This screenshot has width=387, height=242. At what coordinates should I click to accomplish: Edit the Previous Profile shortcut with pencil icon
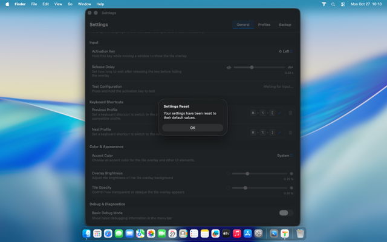pos(280,113)
